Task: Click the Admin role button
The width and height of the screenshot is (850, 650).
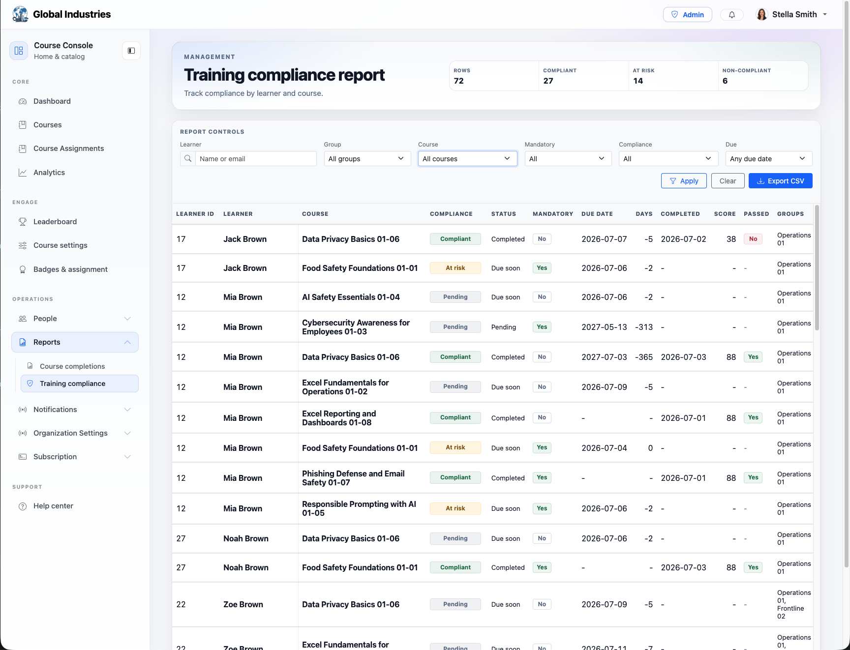Action: click(x=687, y=15)
